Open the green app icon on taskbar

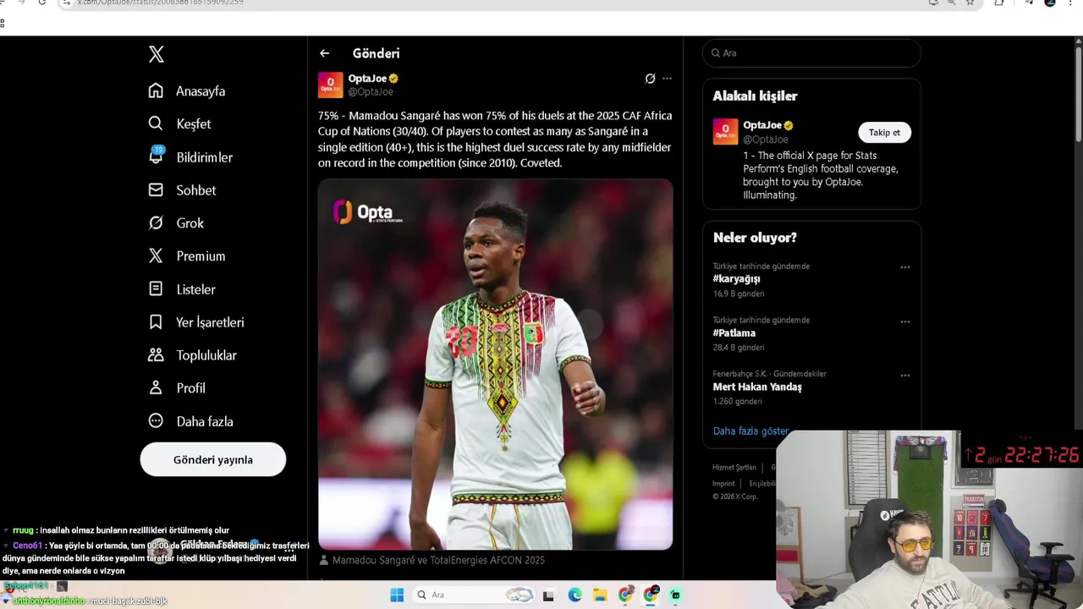click(675, 595)
